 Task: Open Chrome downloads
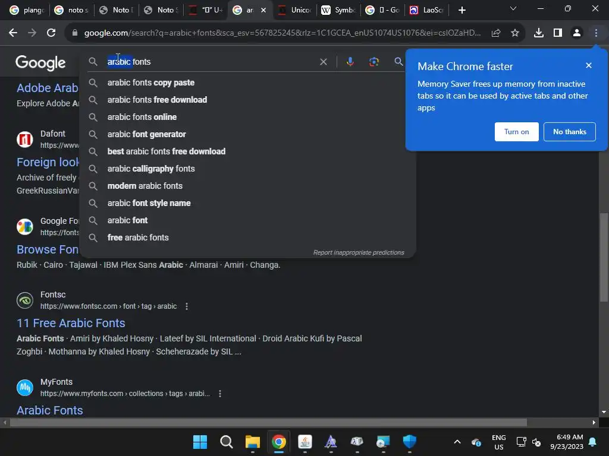coord(539,33)
